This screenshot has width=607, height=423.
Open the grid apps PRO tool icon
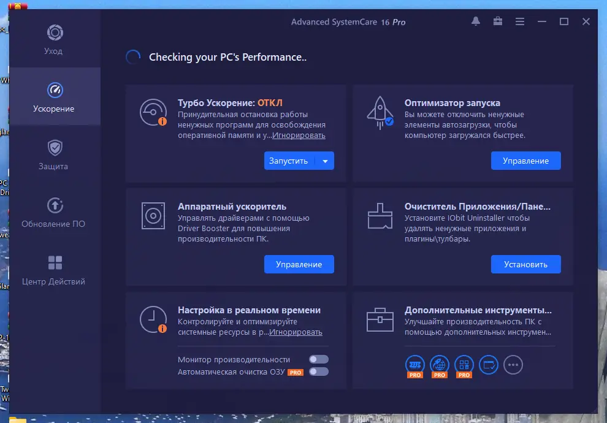[464, 366]
